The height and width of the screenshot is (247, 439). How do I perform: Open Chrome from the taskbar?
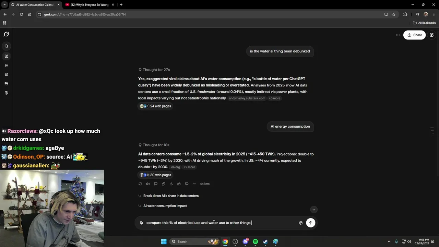225,242
